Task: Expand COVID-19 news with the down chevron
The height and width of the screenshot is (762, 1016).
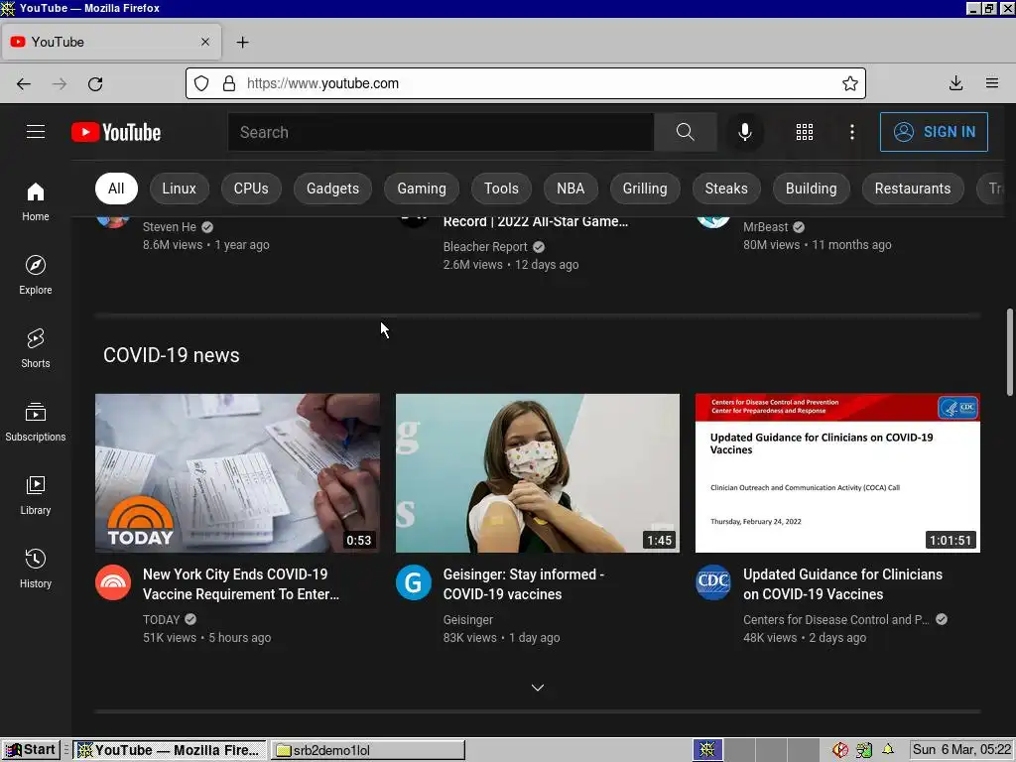Action: (x=537, y=688)
